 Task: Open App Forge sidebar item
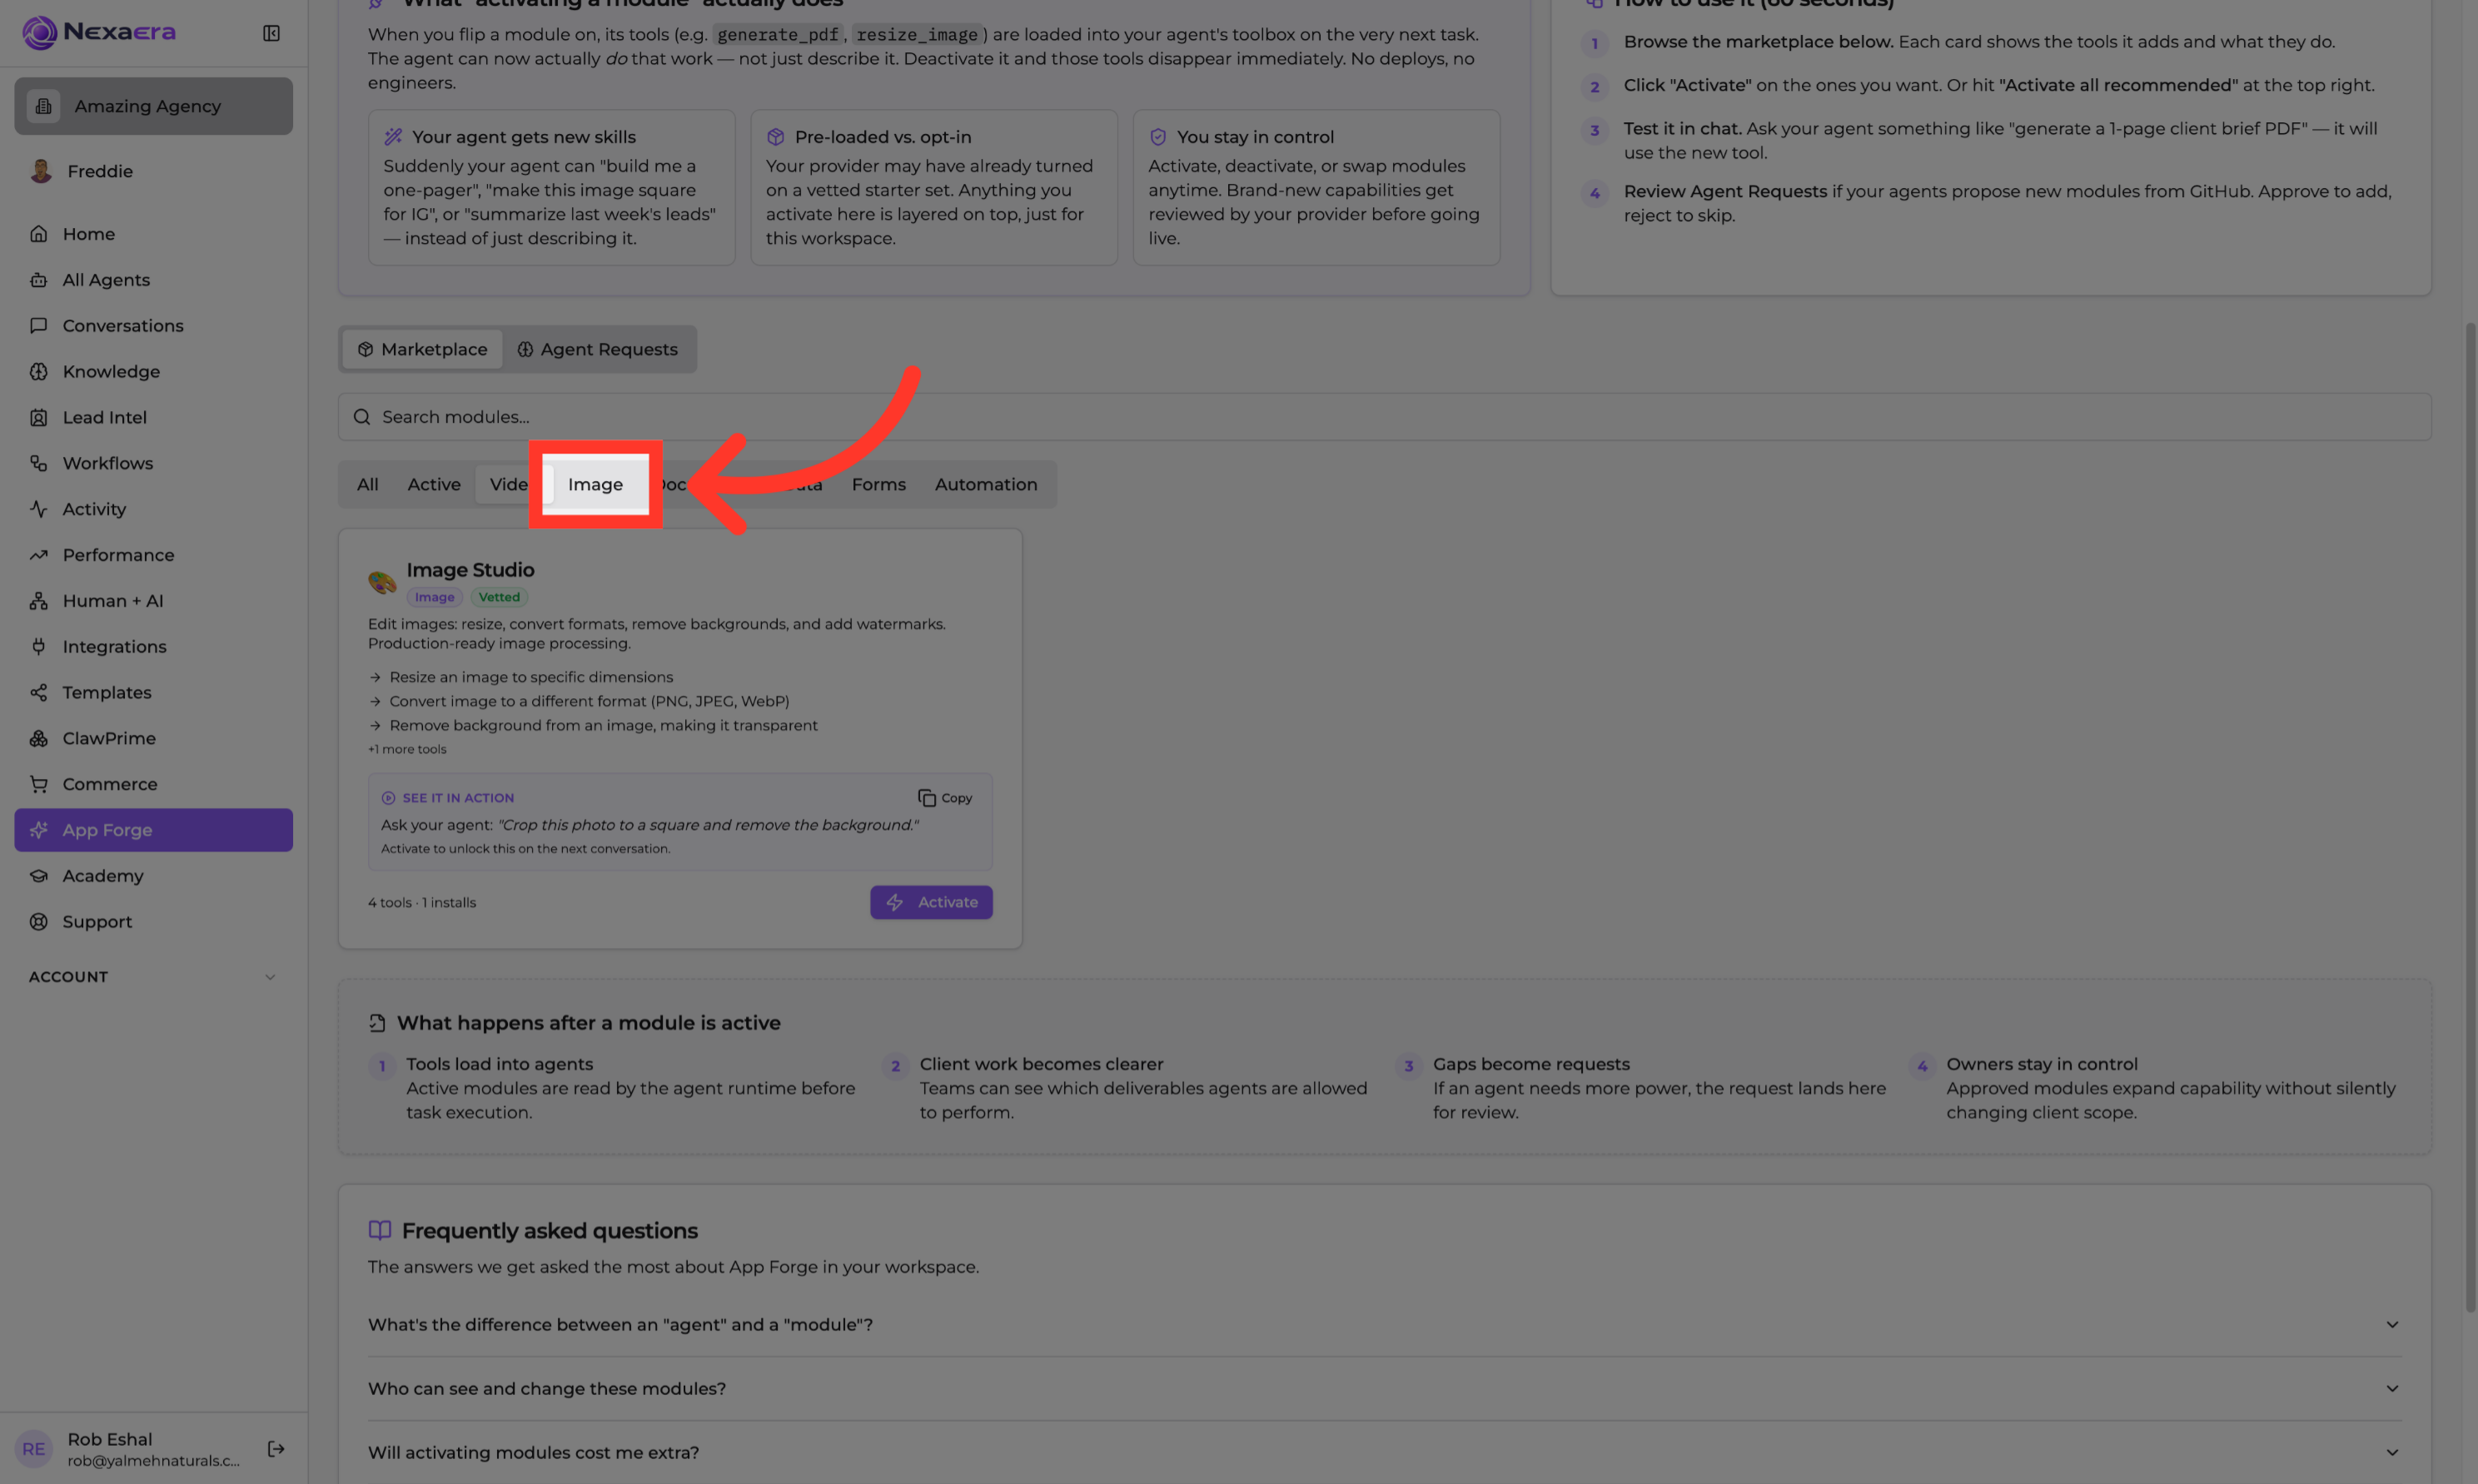tap(153, 830)
